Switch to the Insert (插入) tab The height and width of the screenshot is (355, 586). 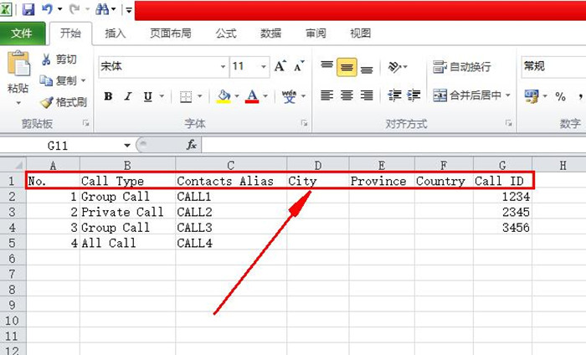coord(116,33)
